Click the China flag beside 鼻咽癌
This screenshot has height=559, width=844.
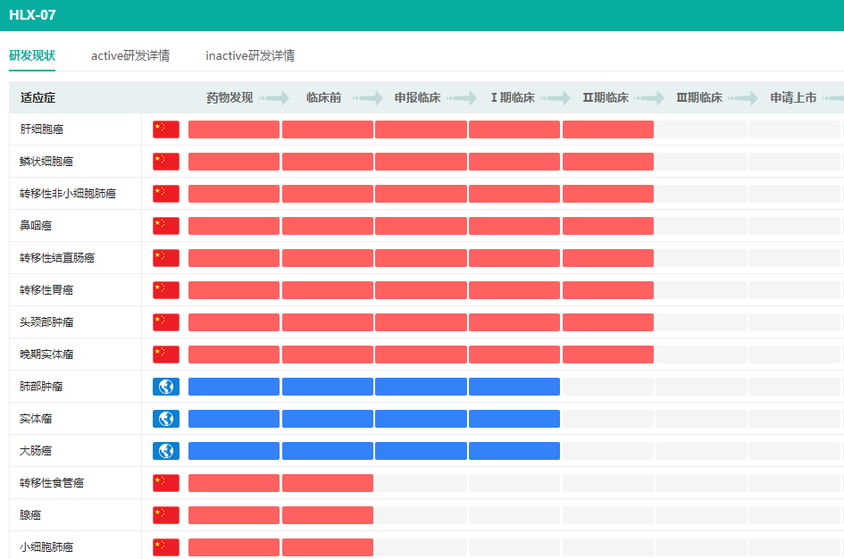(x=165, y=226)
